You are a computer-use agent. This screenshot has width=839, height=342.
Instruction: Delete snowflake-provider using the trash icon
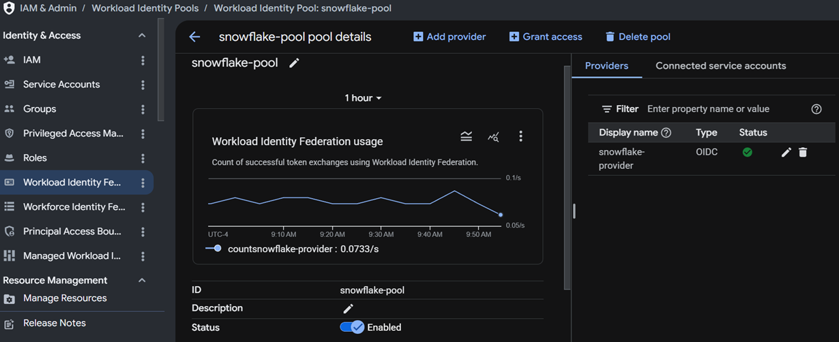(803, 152)
